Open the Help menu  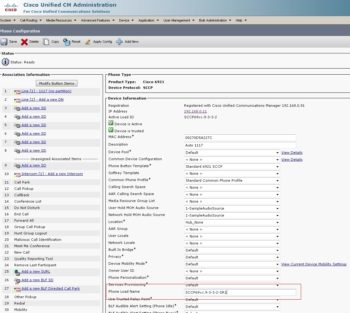click(241, 20)
